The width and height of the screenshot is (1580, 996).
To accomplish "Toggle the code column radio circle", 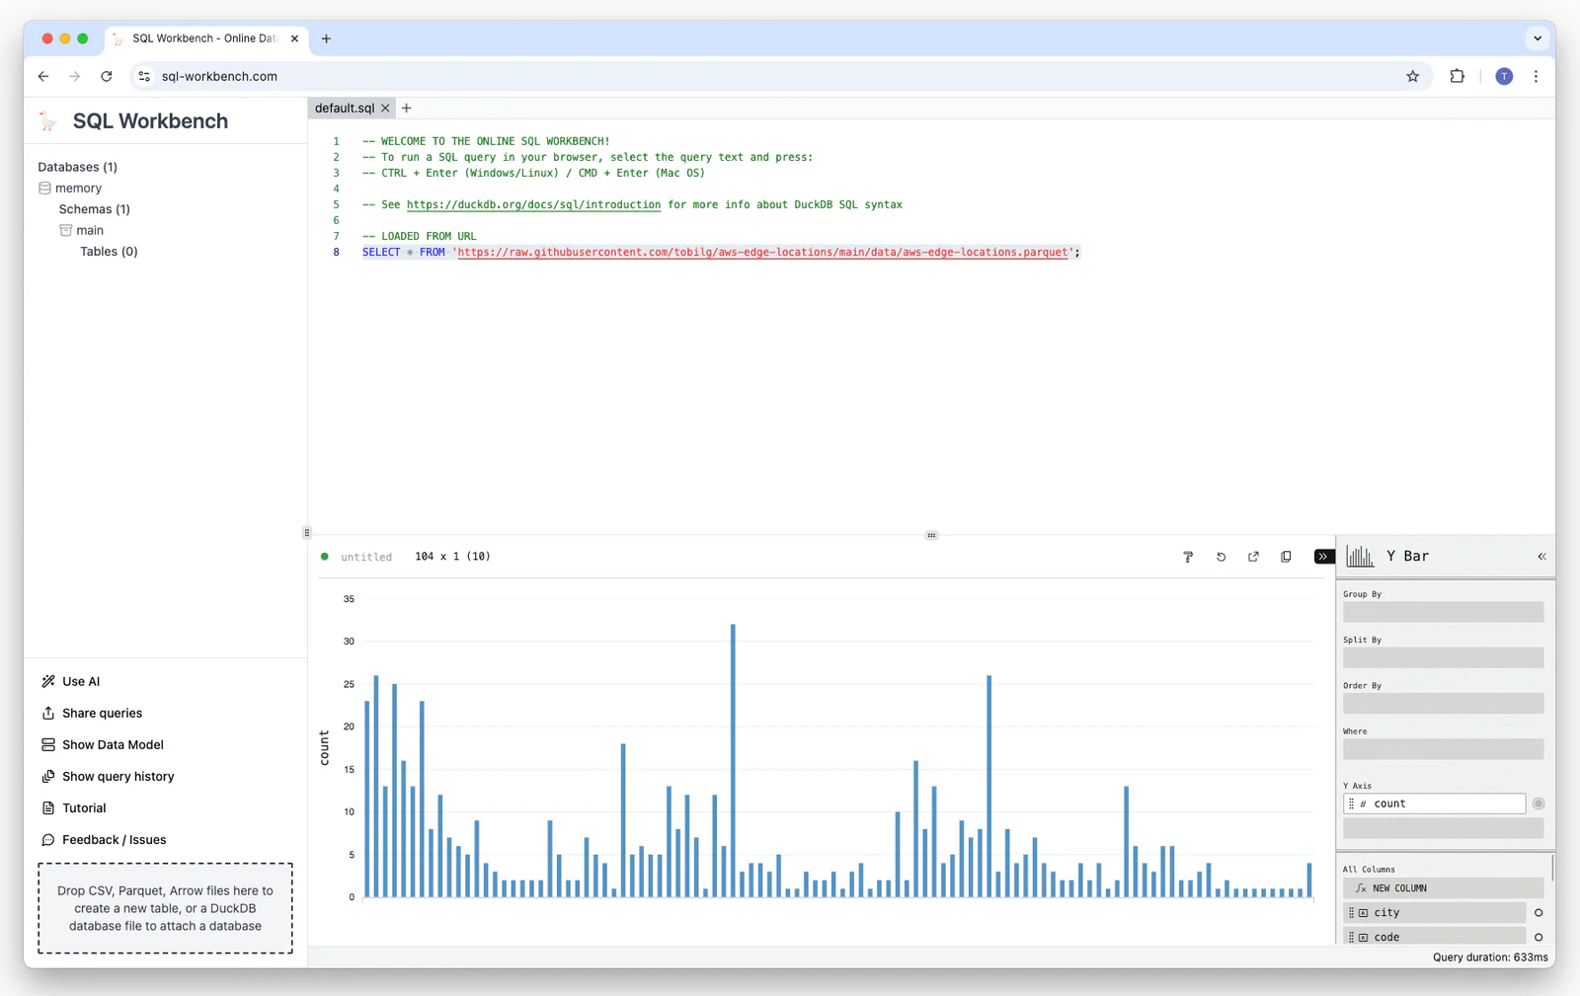I will [x=1539, y=938].
